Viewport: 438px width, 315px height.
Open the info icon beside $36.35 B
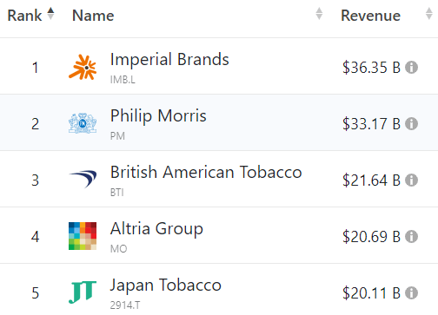[x=411, y=68]
